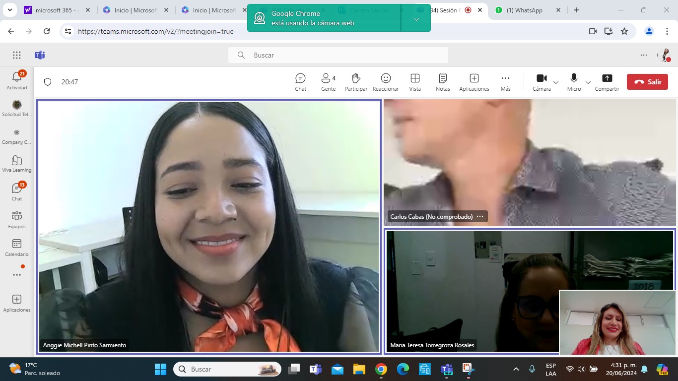The height and width of the screenshot is (381, 678).
Task: Expand the microphone options arrow
Action: coord(588,82)
